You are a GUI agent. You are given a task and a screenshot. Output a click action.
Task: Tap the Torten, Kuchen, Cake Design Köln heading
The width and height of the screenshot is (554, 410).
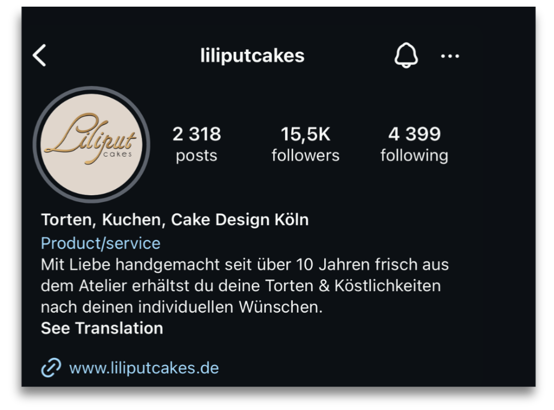(175, 220)
